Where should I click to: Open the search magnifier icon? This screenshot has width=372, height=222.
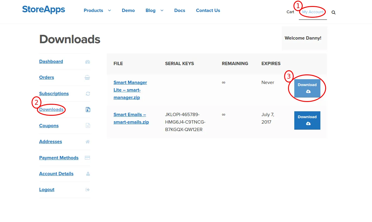334,12
